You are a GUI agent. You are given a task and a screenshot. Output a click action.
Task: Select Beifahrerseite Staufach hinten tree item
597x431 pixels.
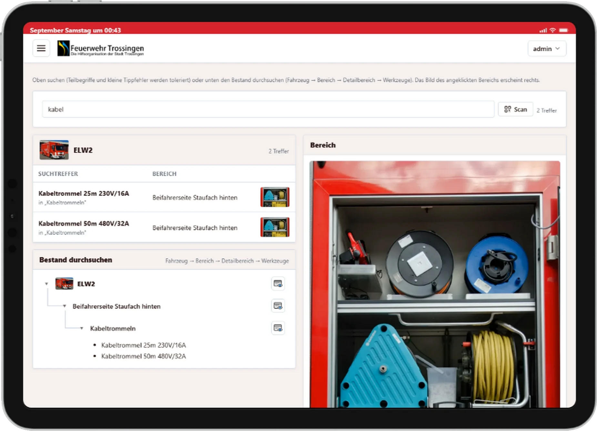point(116,306)
